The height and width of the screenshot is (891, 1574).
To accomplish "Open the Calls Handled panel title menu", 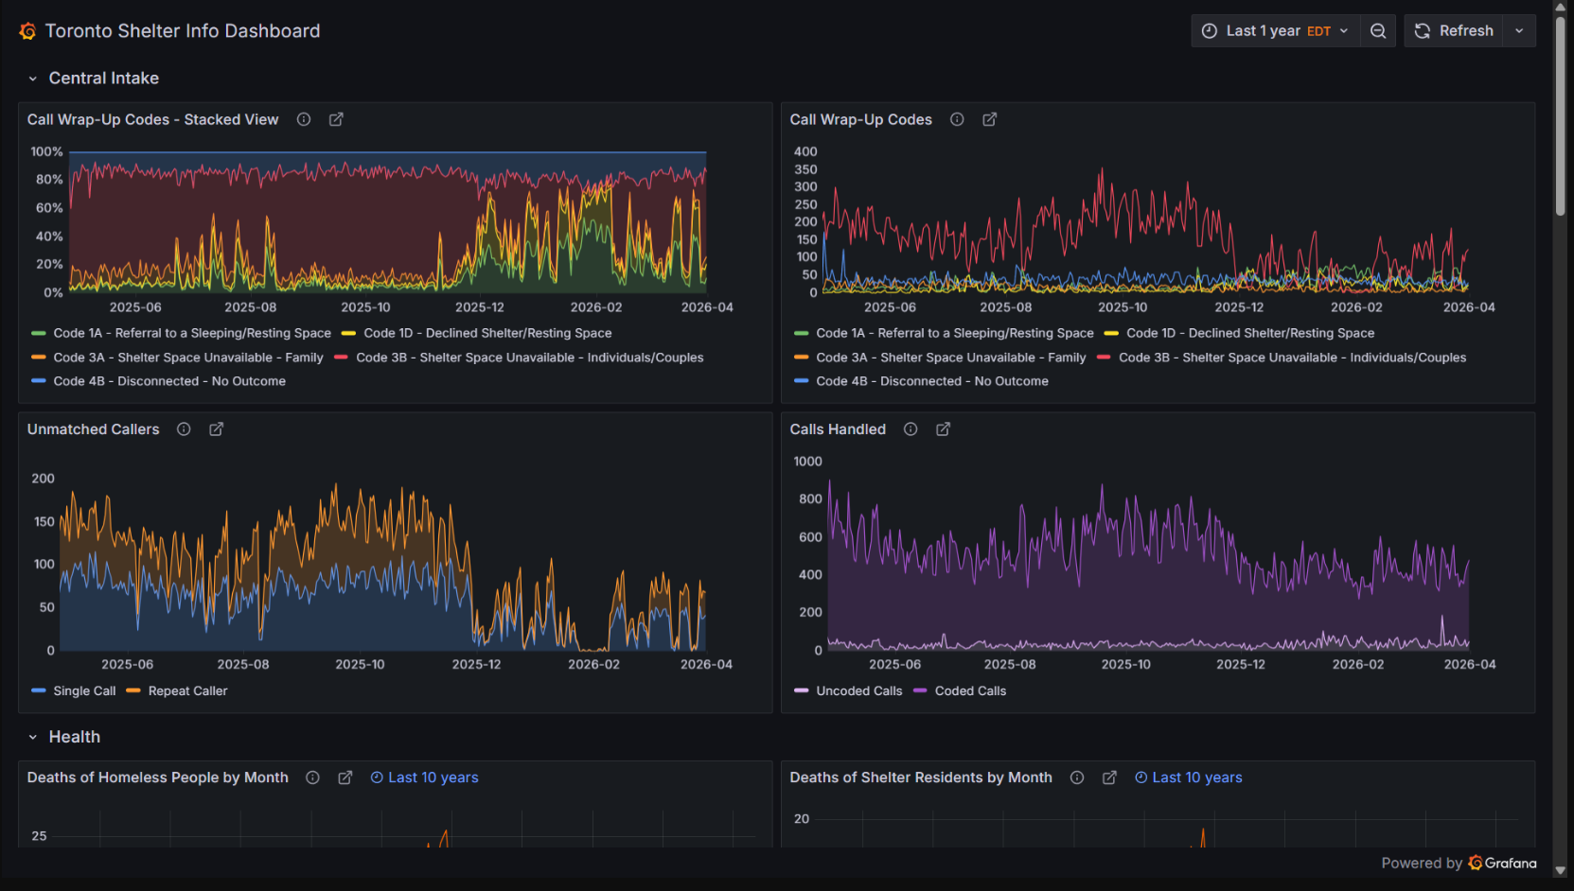I will (839, 428).
